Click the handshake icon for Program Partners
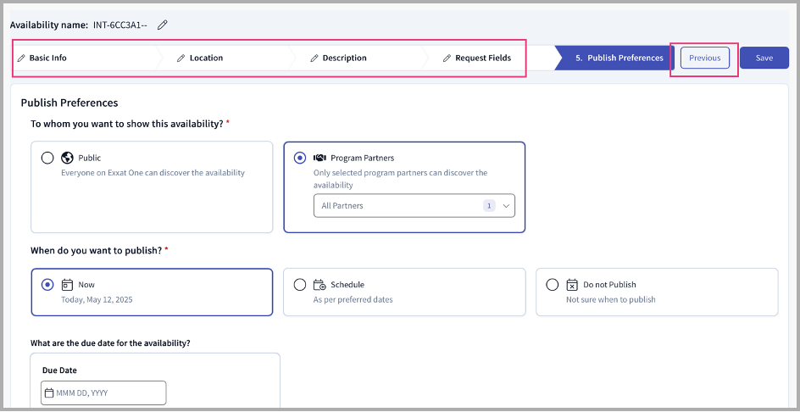 coord(319,158)
